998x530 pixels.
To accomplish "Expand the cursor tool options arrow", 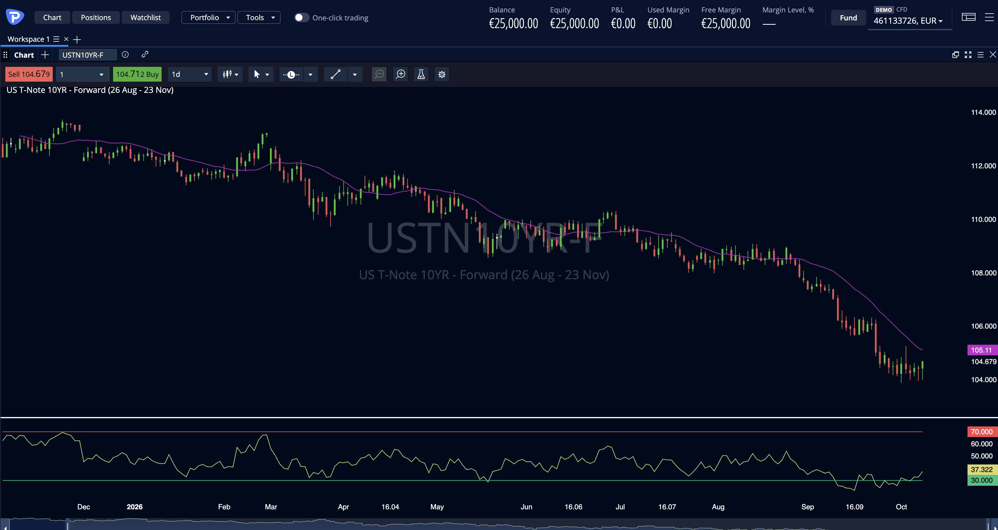I will pos(267,74).
